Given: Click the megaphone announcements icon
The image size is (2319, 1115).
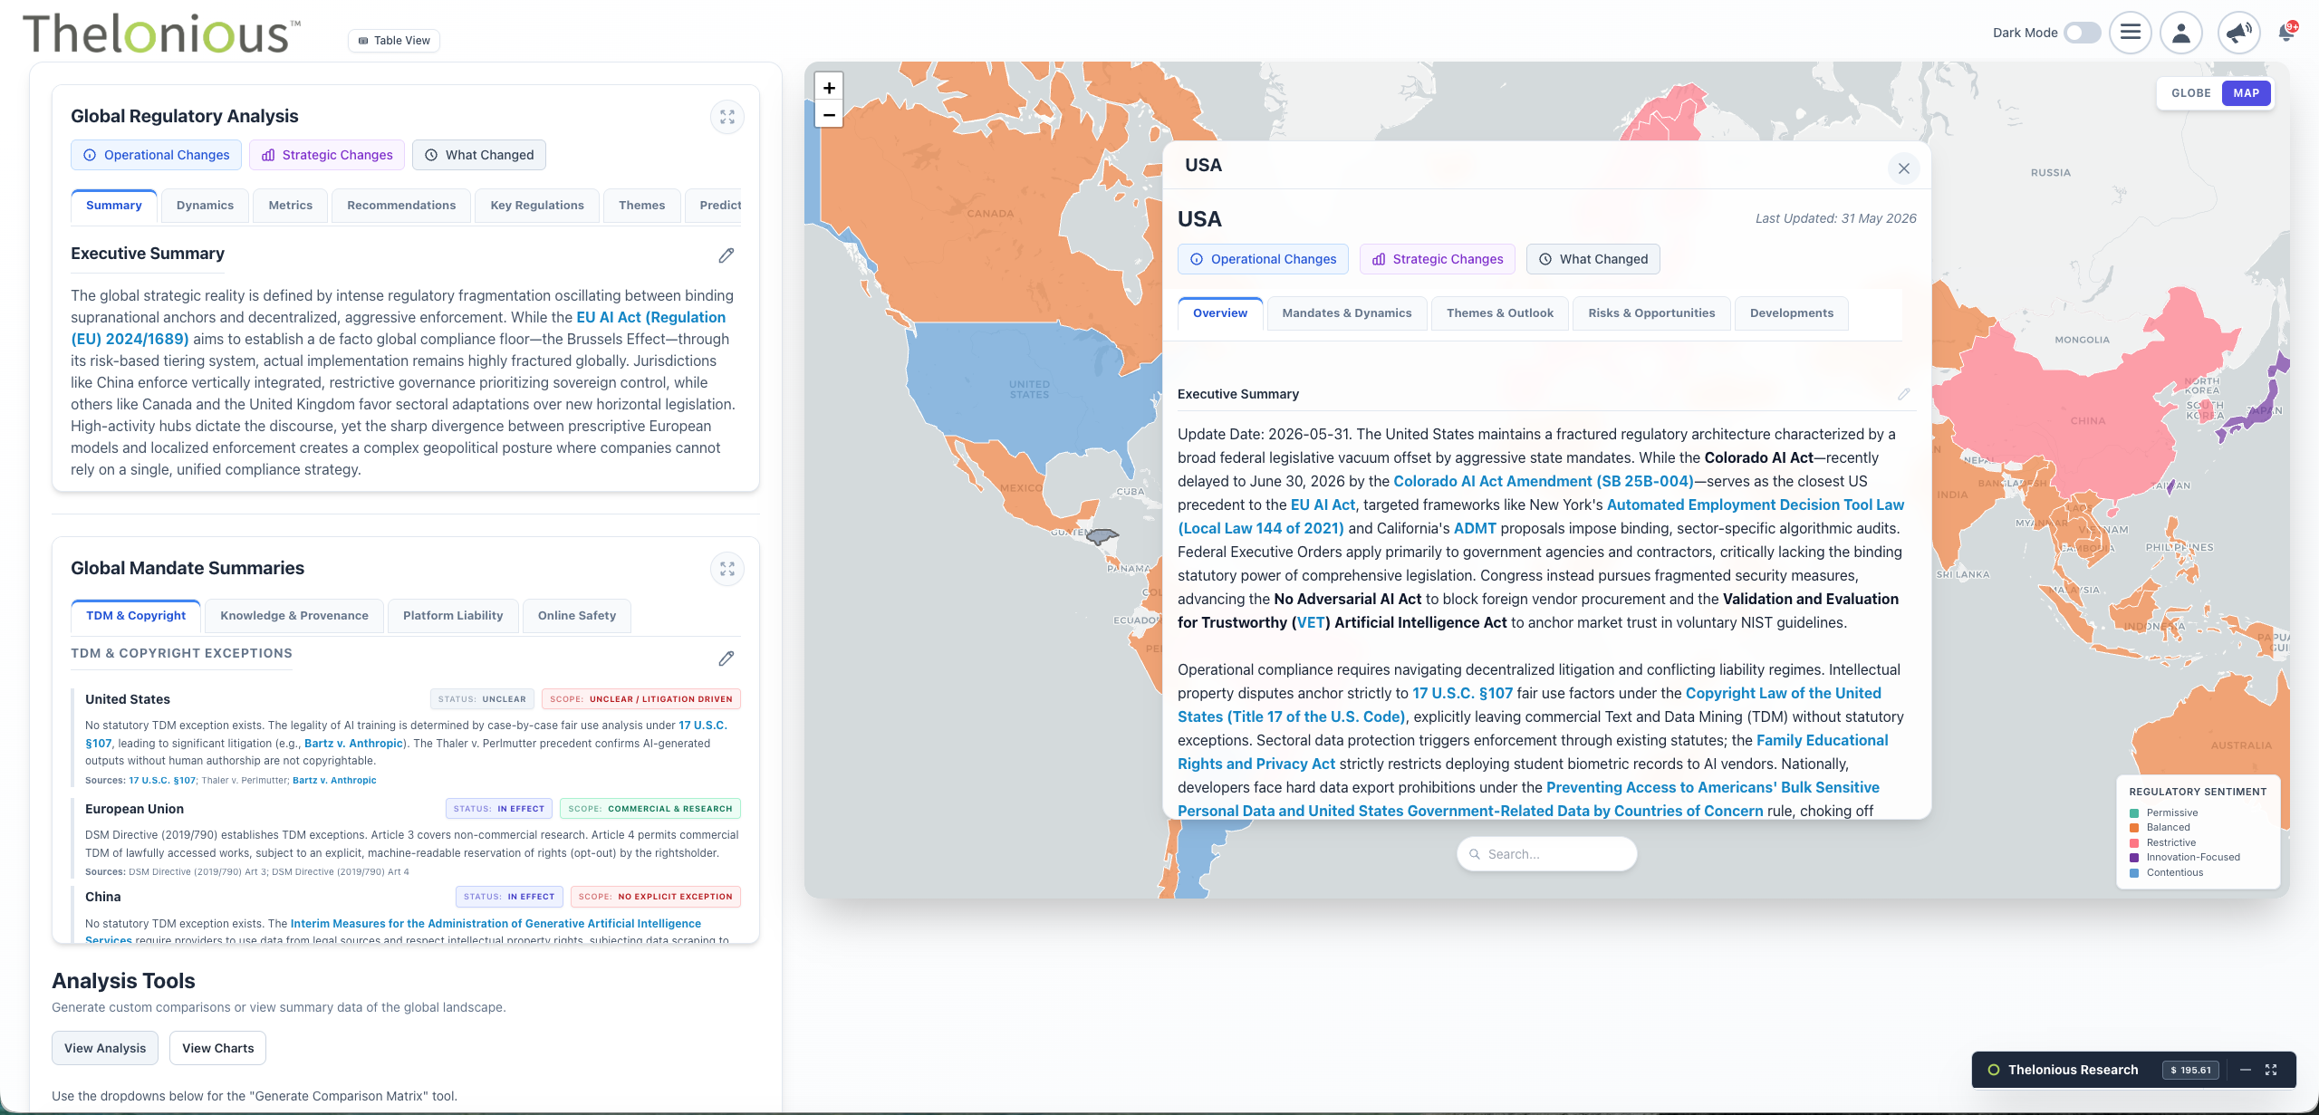Looking at the screenshot, I should point(2238,33).
